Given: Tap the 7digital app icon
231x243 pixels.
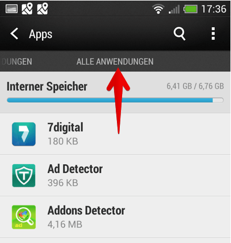Looking at the screenshot, I should [x=24, y=134].
